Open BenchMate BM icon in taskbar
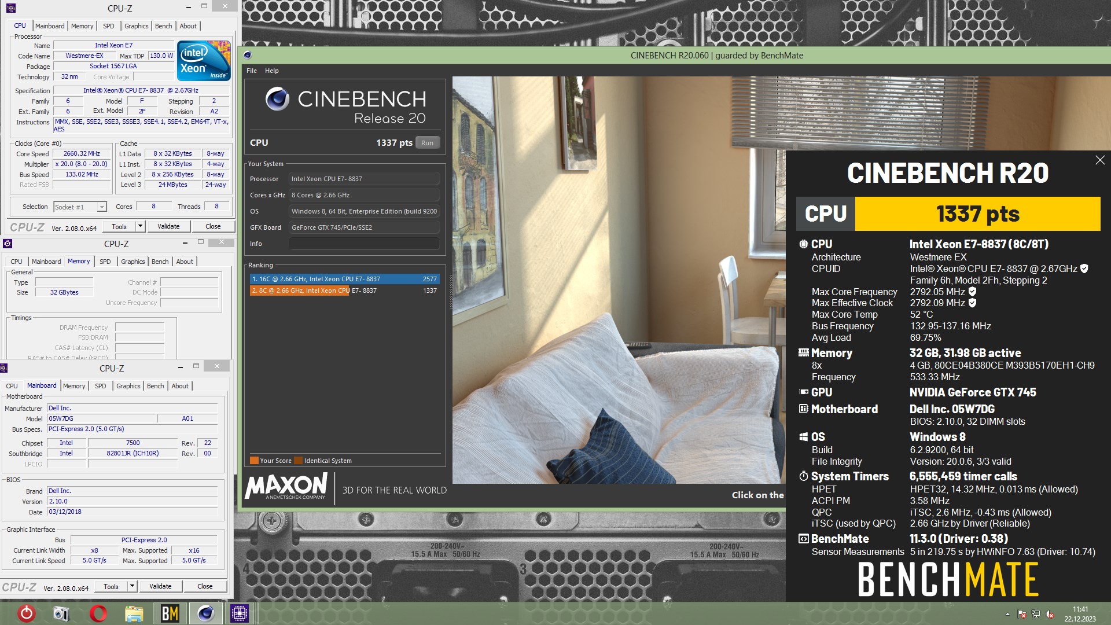The height and width of the screenshot is (625, 1111). 170,613
